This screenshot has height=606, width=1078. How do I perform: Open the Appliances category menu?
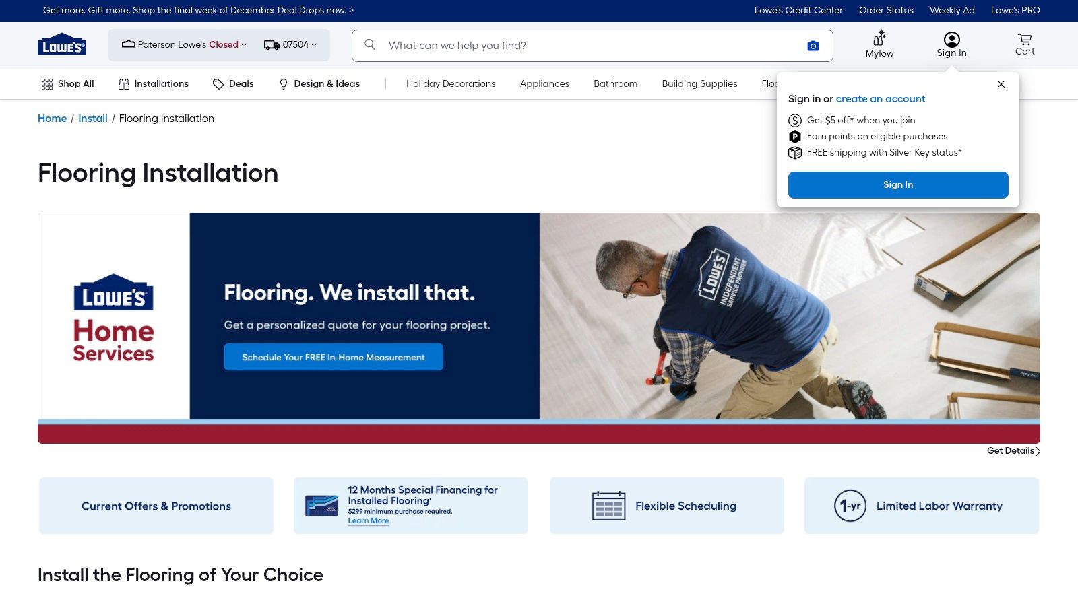point(544,83)
